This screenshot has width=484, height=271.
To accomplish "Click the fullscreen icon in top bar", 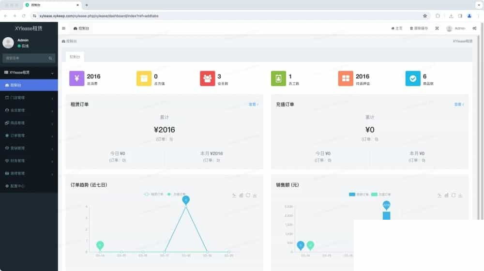I will pyautogui.click(x=437, y=29).
